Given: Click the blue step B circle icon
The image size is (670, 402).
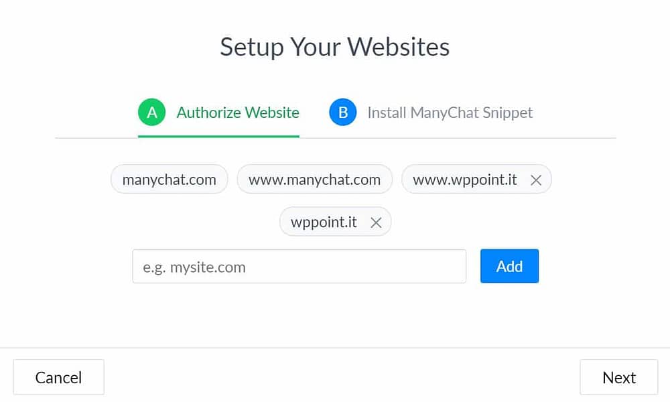Looking at the screenshot, I should click(x=342, y=113).
